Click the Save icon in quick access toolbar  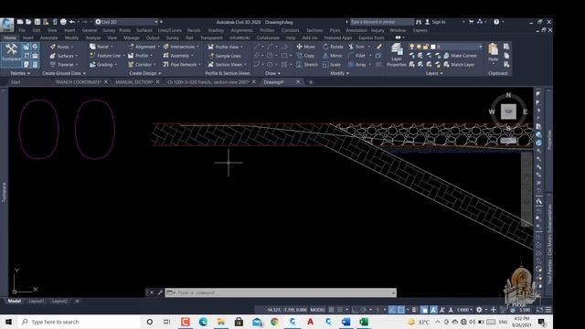point(37,22)
